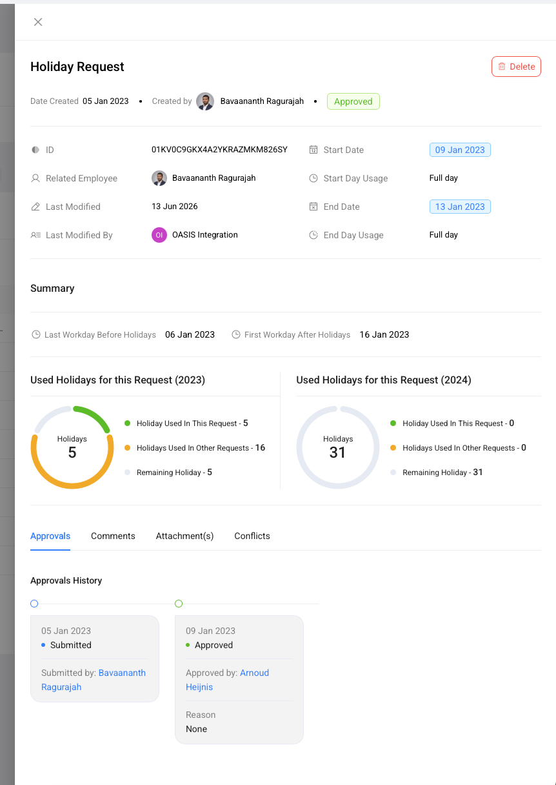
Task: Click the Holiday Request title
Action: (x=77, y=66)
